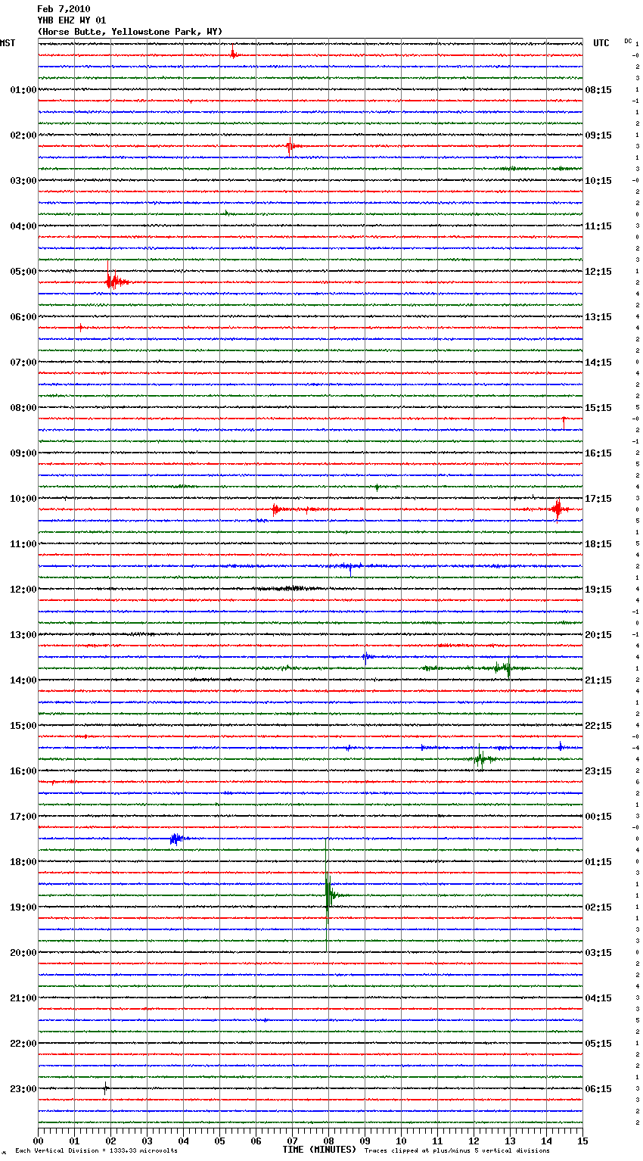
Task: Click the black spike on the 23:00 trace
Action: pyautogui.click(x=105, y=1088)
